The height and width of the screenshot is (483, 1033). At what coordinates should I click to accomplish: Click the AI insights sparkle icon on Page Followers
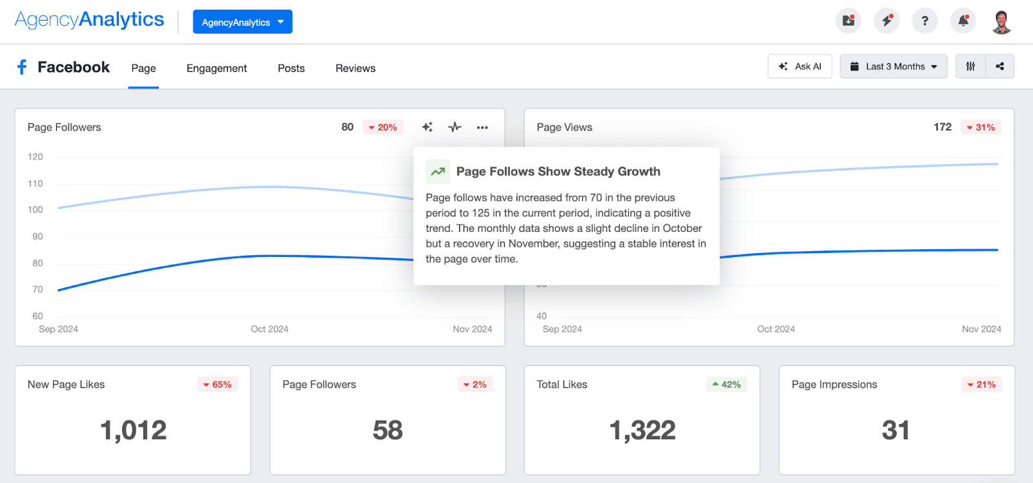427,127
